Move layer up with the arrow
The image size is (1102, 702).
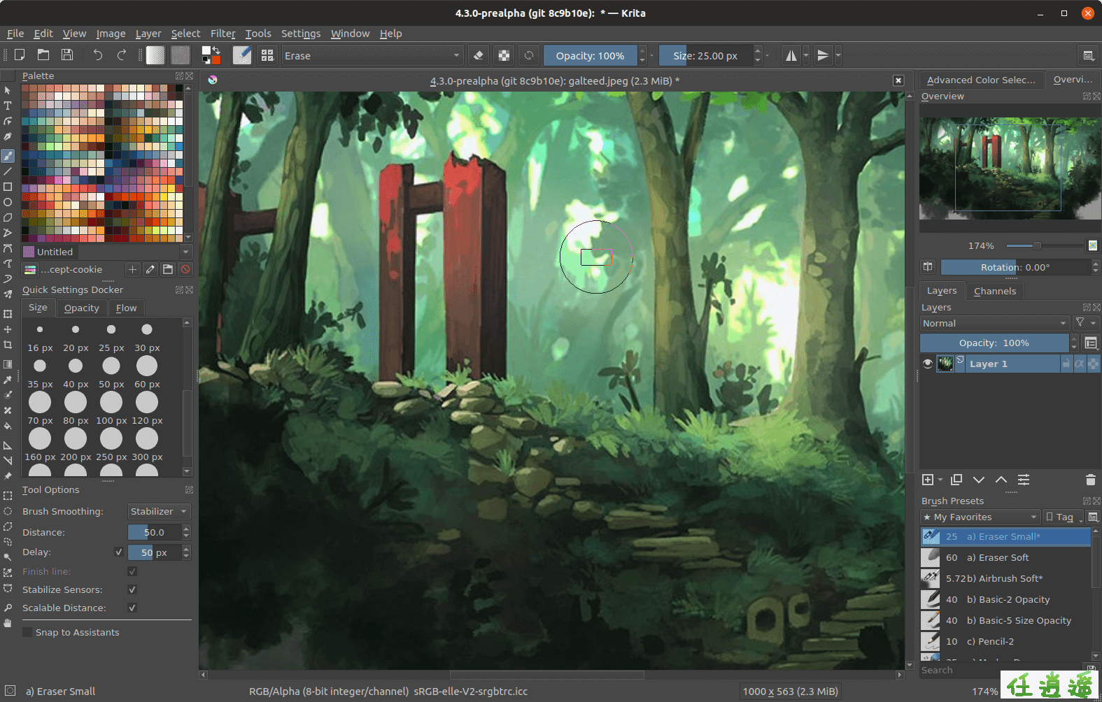click(x=1001, y=480)
